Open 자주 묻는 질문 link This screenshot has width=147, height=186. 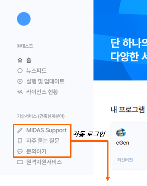[43, 141]
